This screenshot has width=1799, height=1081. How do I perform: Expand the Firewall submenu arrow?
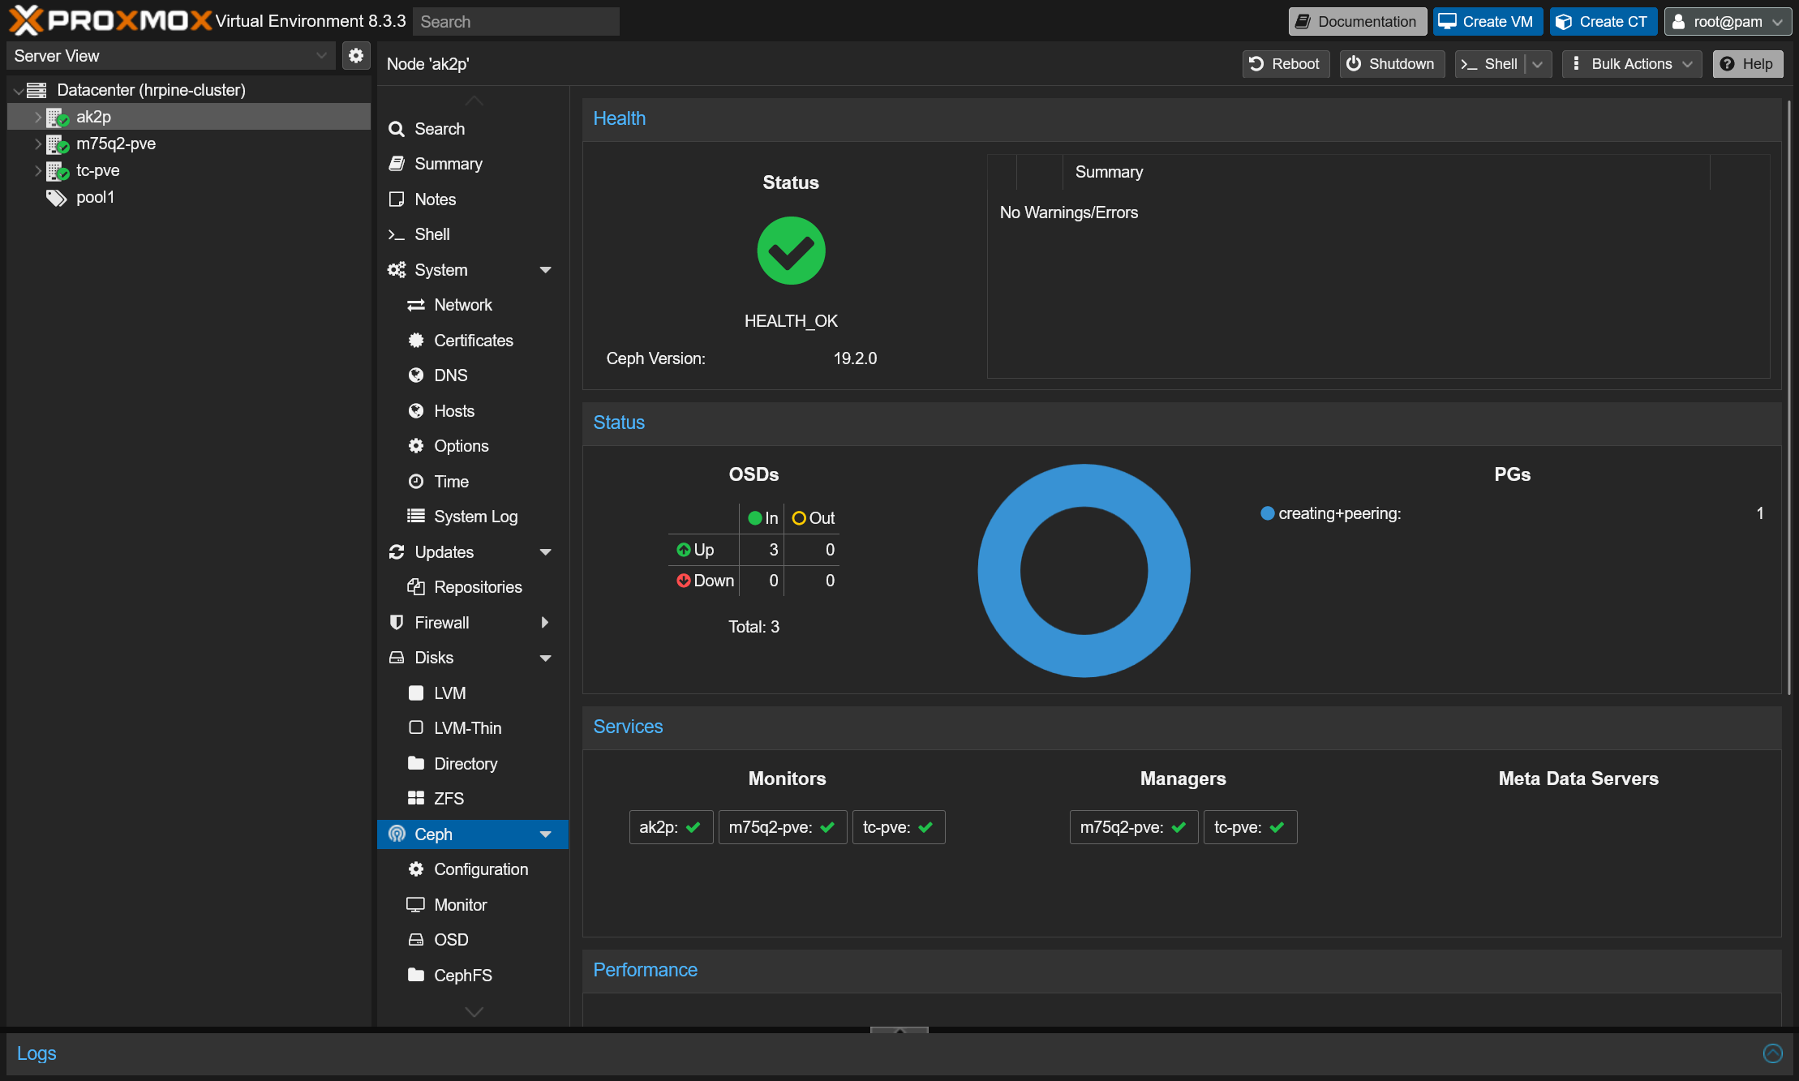[546, 623]
